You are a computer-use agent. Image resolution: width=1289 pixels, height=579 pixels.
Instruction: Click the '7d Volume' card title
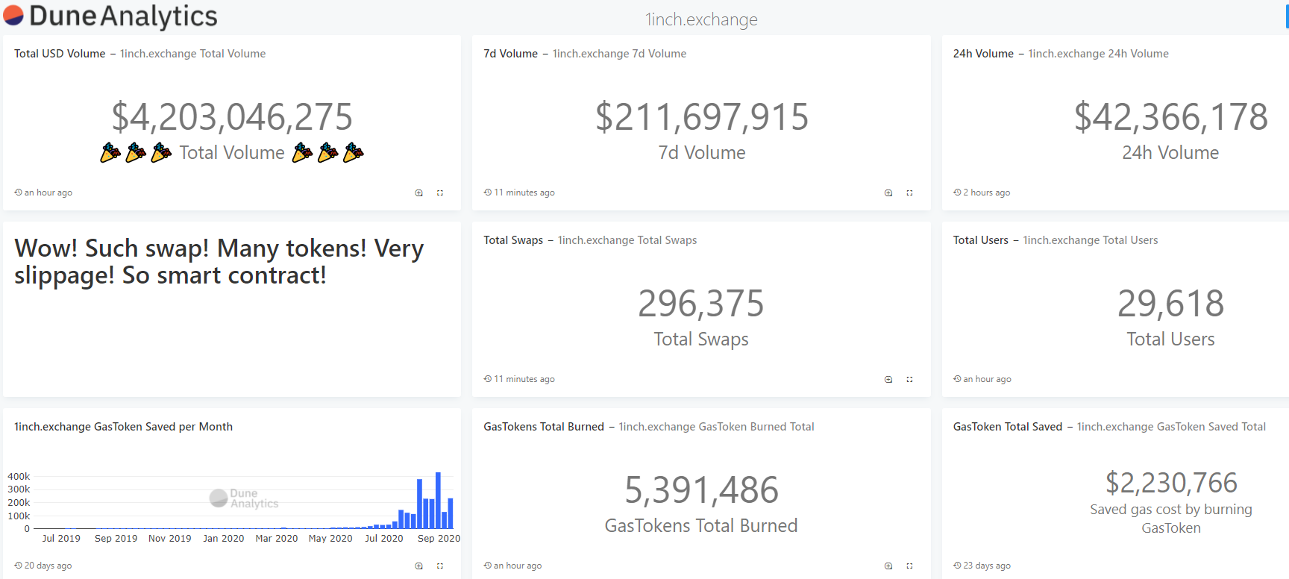510,54
